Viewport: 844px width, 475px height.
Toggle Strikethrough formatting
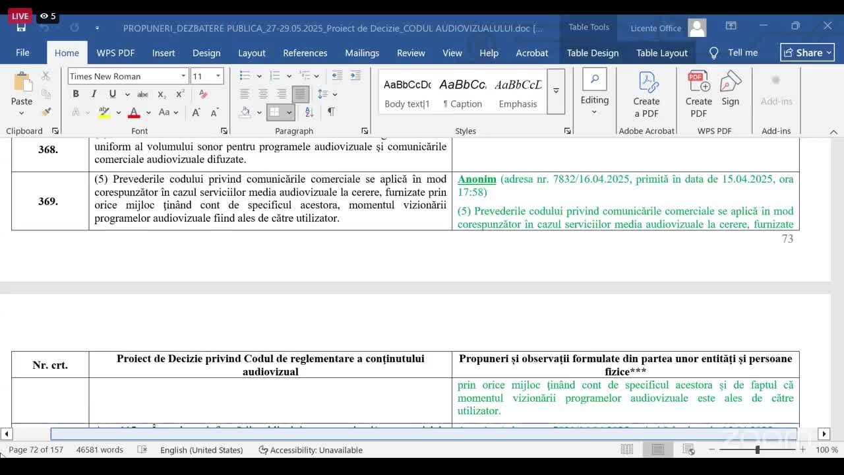(x=142, y=94)
